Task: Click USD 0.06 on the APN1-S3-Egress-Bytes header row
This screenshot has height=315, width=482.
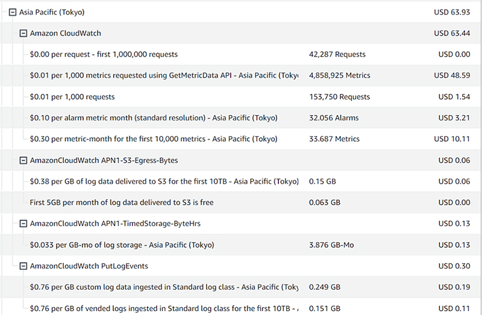Action: click(454, 160)
